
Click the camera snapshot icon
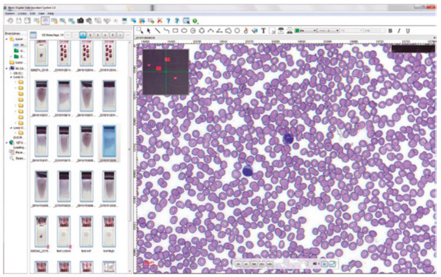pos(81,21)
